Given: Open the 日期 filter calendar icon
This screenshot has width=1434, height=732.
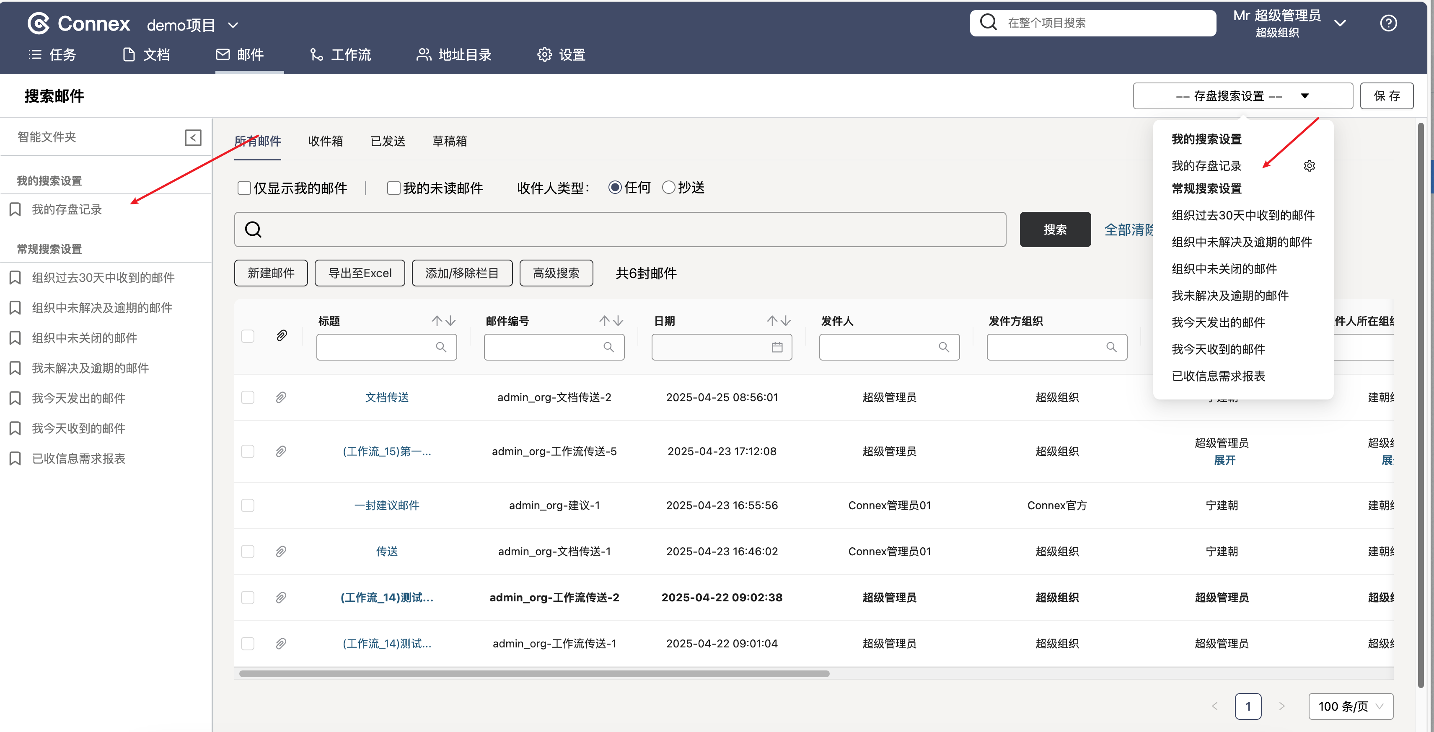Looking at the screenshot, I should (777, 347).
